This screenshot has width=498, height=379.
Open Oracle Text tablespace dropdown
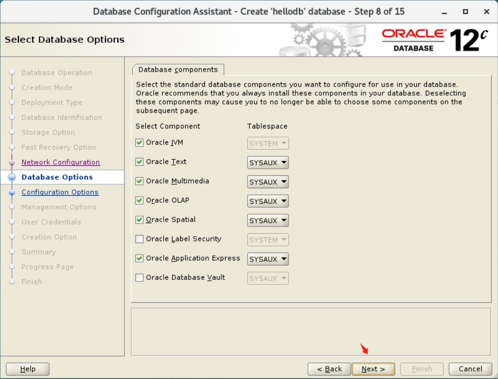point(268,162)
